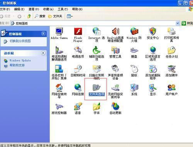The image size is (193, 147).
Task: Open the 查看(V) menu
Action: pyautogui.click(x=34, y=9)
